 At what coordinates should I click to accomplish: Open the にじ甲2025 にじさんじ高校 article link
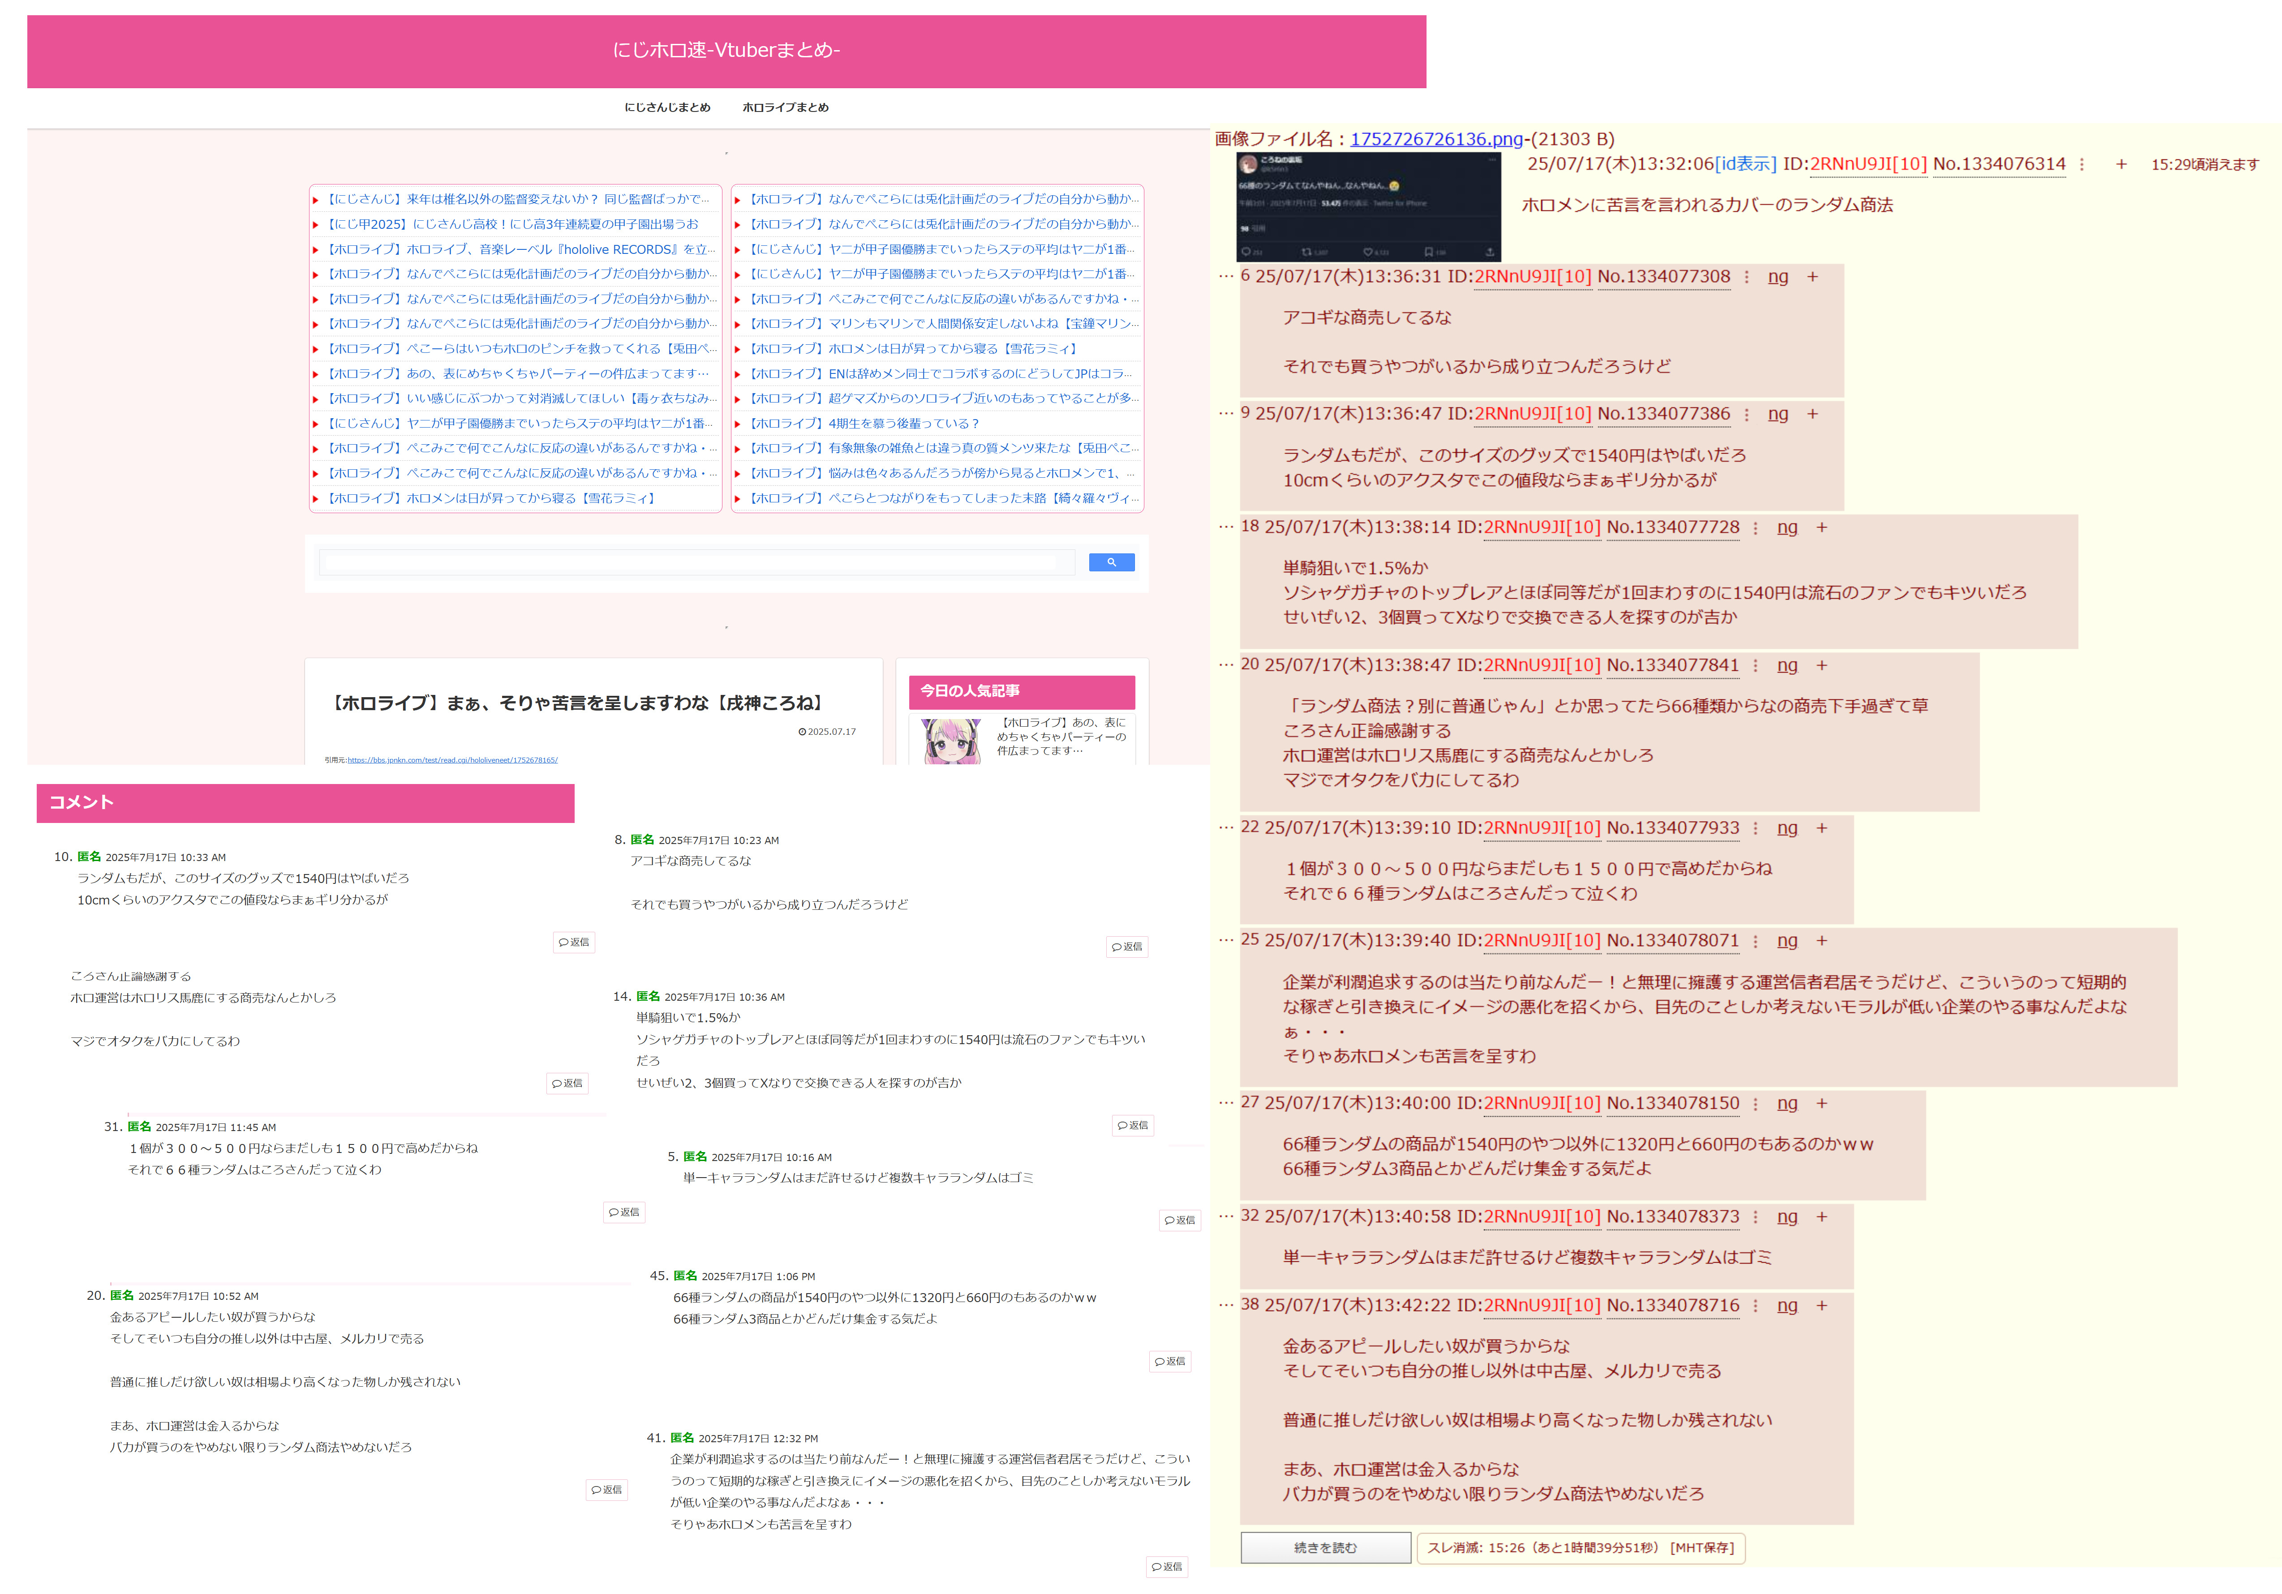pos(513,225)
